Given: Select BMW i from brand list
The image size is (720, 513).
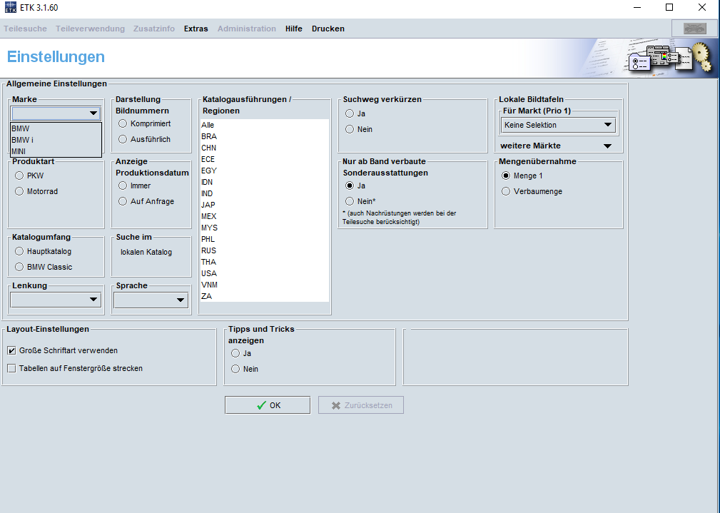Looking at the screenshot, I should (x=22, y=140).
